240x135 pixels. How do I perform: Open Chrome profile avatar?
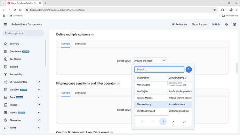(x=231, y=10)
